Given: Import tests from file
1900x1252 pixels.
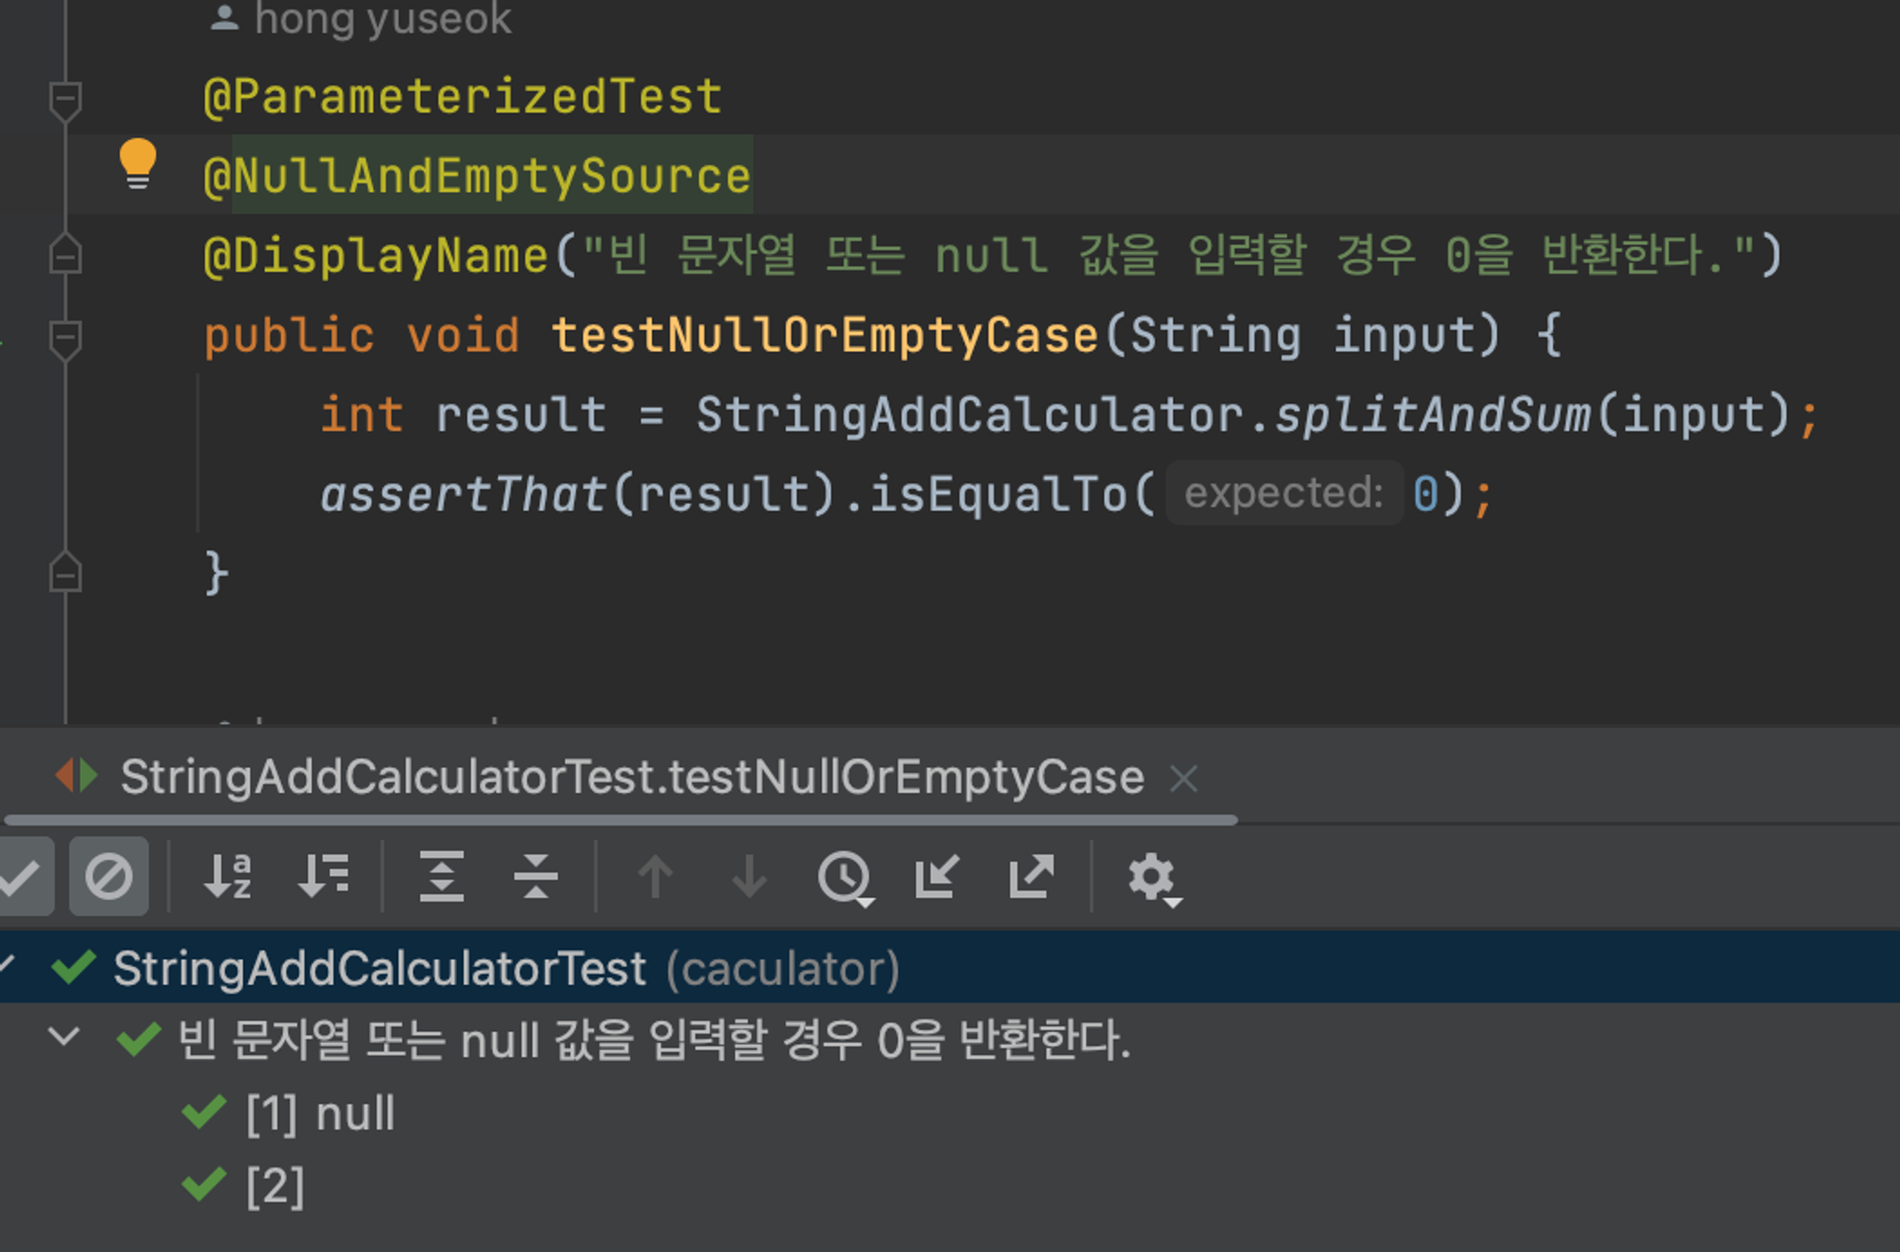Looking at the screenshot, I should pyautogui.click(x=937, y=876).
